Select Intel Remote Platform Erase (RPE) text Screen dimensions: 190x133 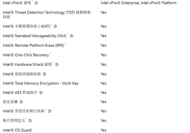coord(33,45)
